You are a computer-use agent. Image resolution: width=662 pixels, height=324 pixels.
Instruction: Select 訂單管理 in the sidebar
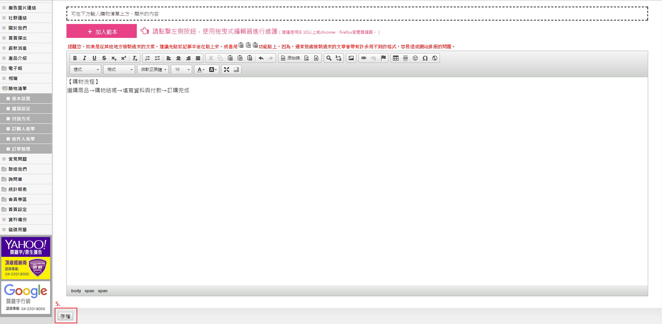(x=21, y=149)
